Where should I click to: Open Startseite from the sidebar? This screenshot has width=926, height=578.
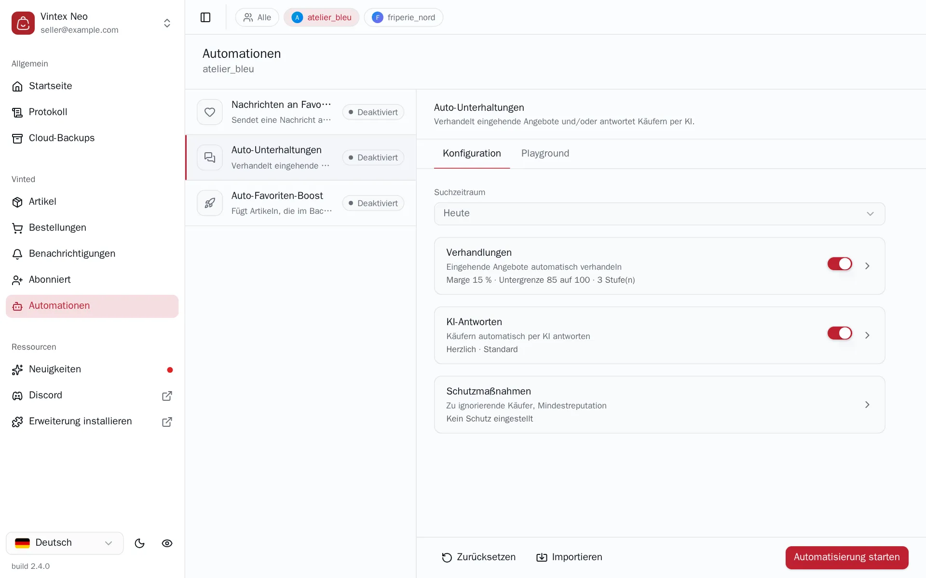tap(92, 86)
